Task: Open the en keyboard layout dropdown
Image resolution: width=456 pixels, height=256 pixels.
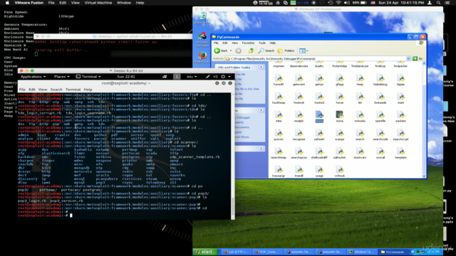Action: (192, 77)
